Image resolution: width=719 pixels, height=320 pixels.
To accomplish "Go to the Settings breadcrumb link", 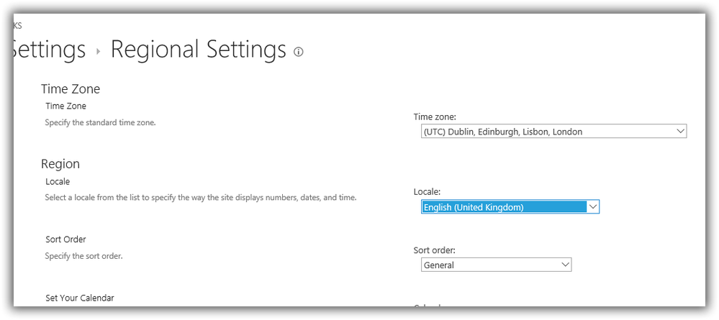I will pyautogui.click(x=49, y=50).
